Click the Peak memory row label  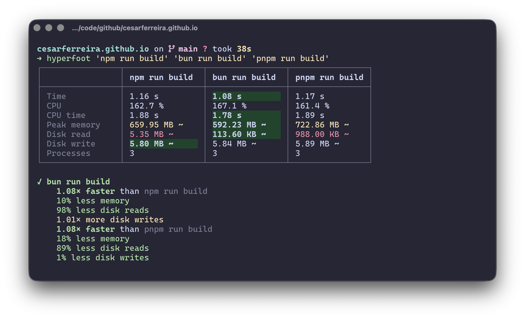(x=73, y=125)
